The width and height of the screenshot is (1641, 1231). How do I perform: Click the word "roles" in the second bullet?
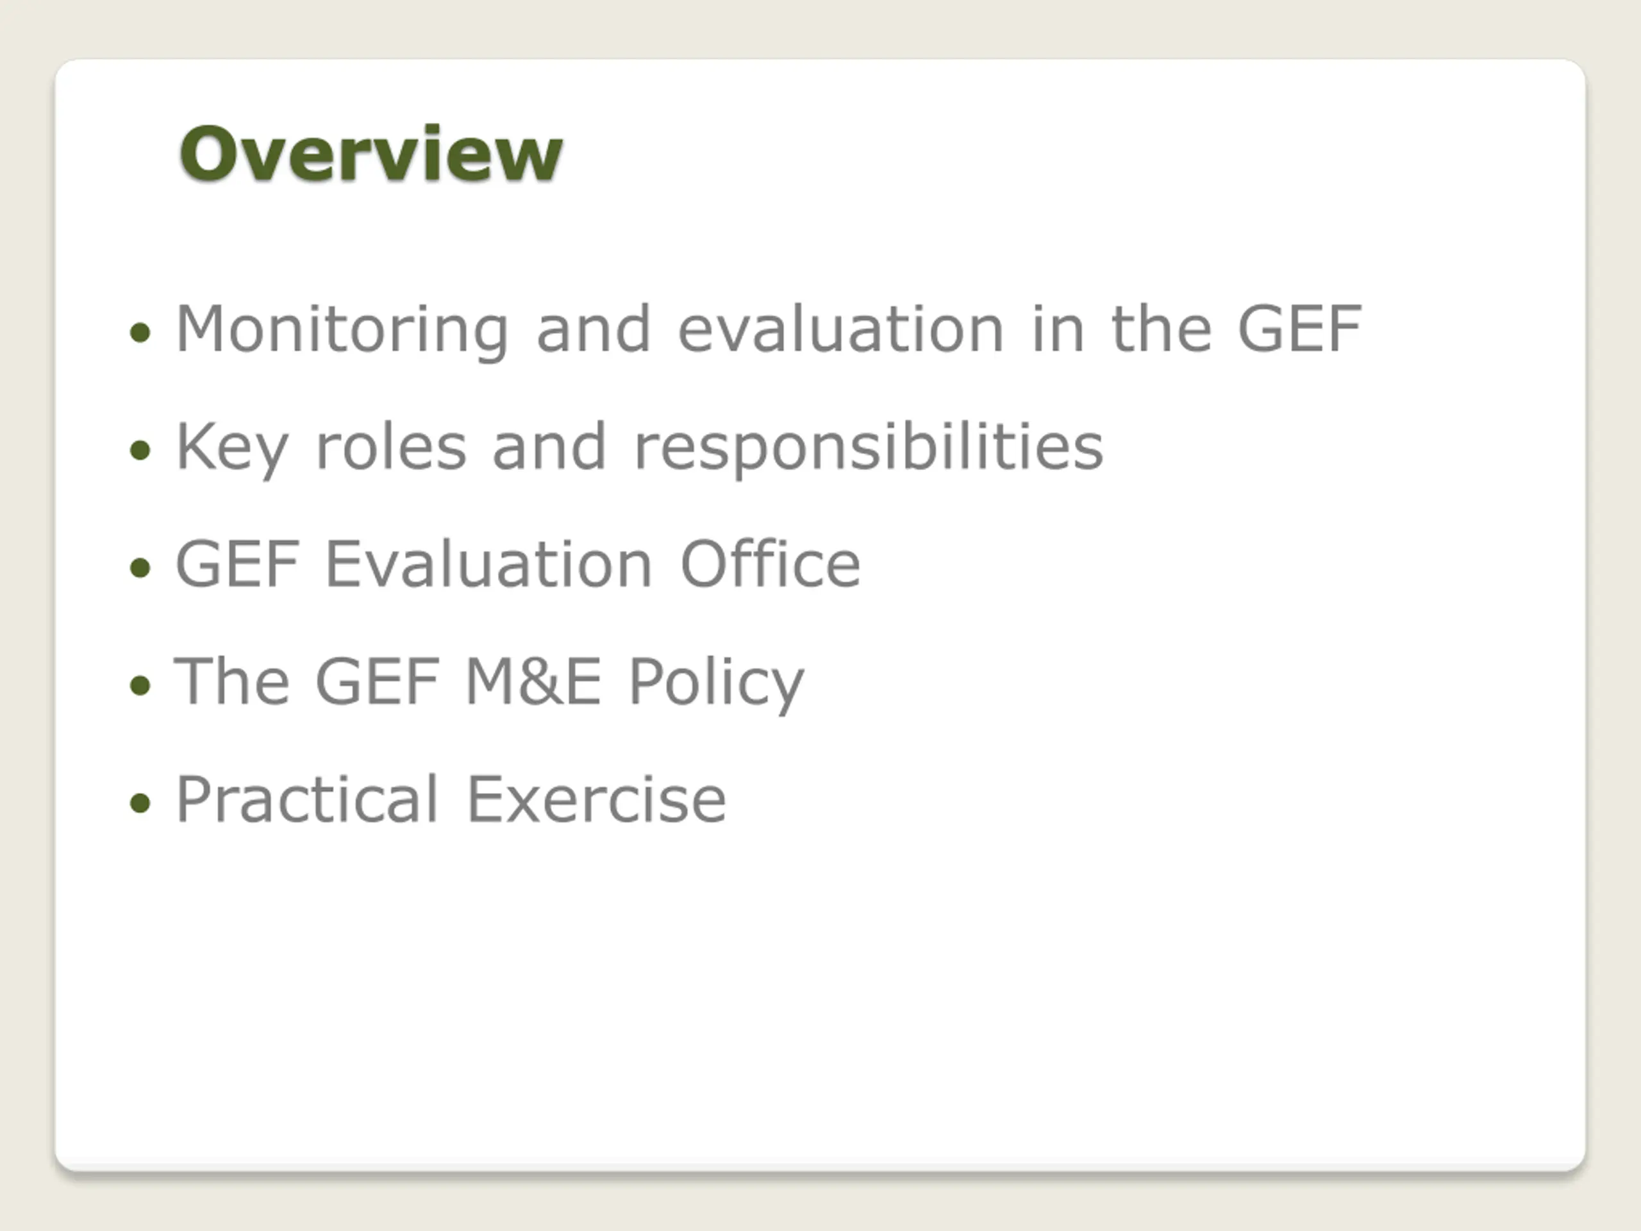[x=391, y=447]
